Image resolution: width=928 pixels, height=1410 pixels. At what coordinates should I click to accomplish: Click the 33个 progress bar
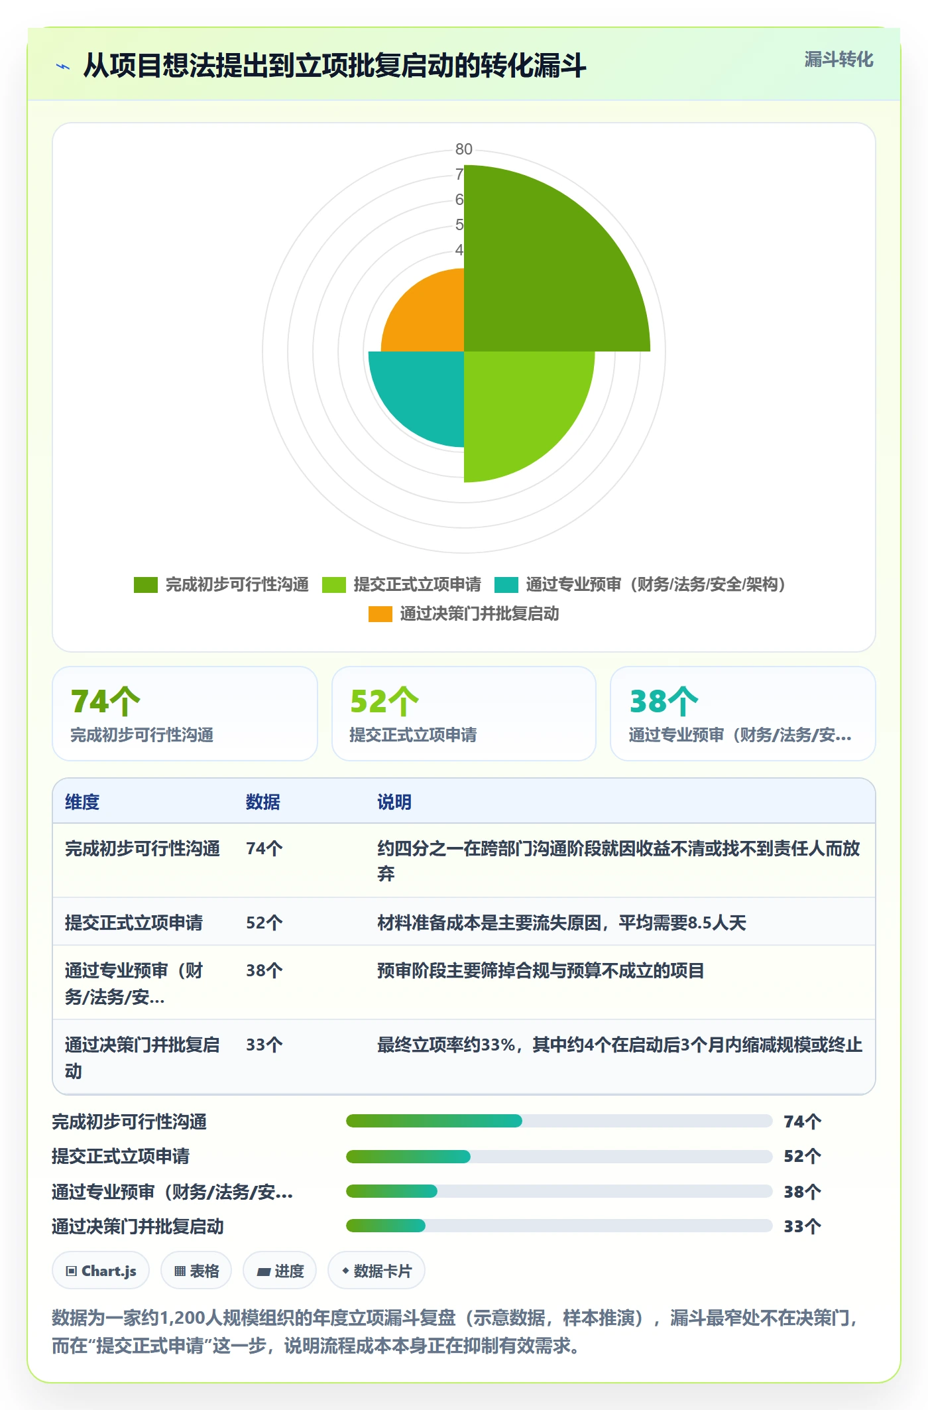coord(559,1226)
